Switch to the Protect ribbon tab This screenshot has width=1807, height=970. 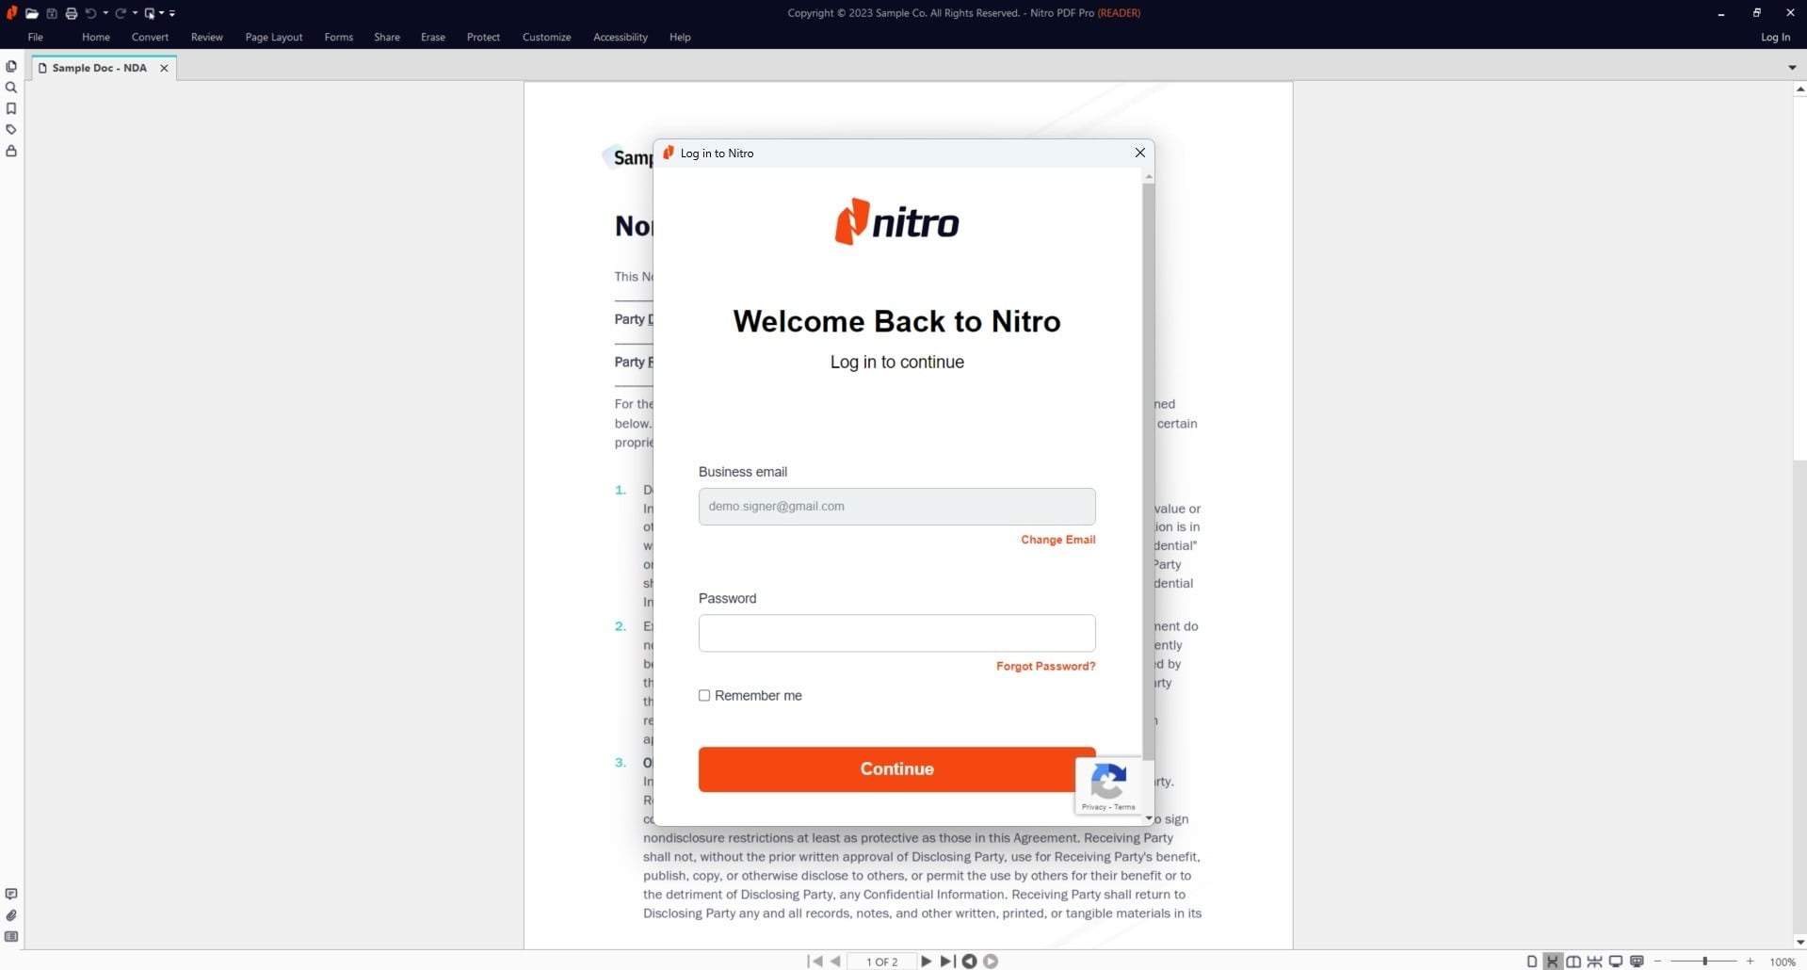[x=483, y=37]
